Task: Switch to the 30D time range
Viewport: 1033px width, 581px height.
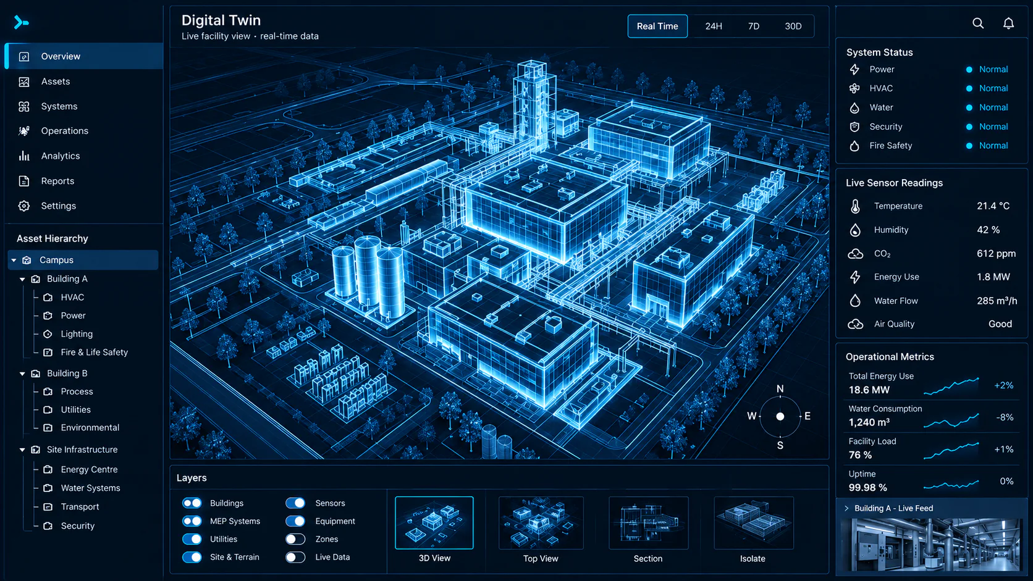Action: point(793,26)
